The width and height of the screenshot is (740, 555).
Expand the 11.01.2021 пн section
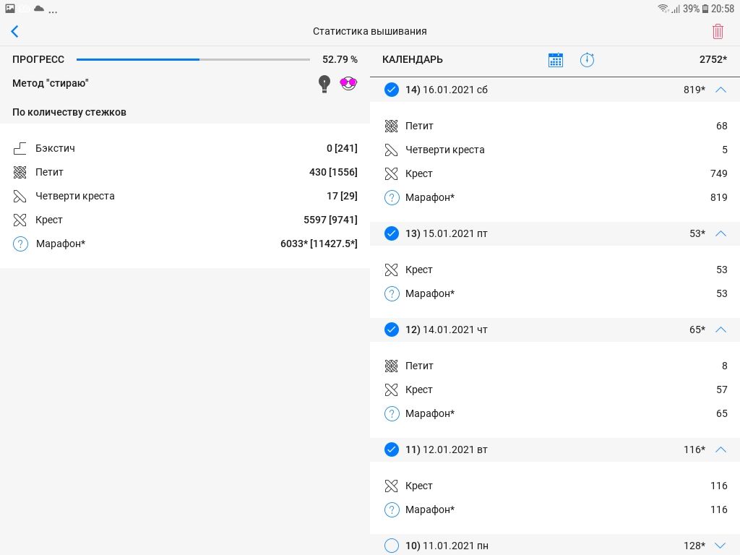tap(720, 546)
